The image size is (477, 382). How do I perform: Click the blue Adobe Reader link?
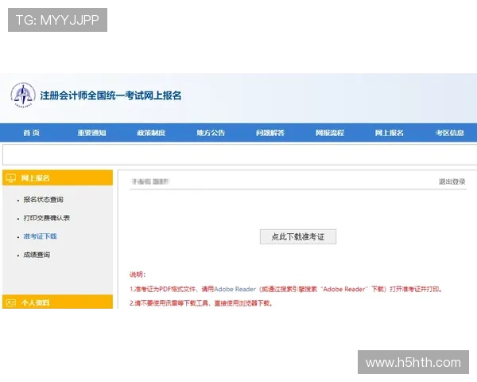pyautogui.click(x=235, y=289)
